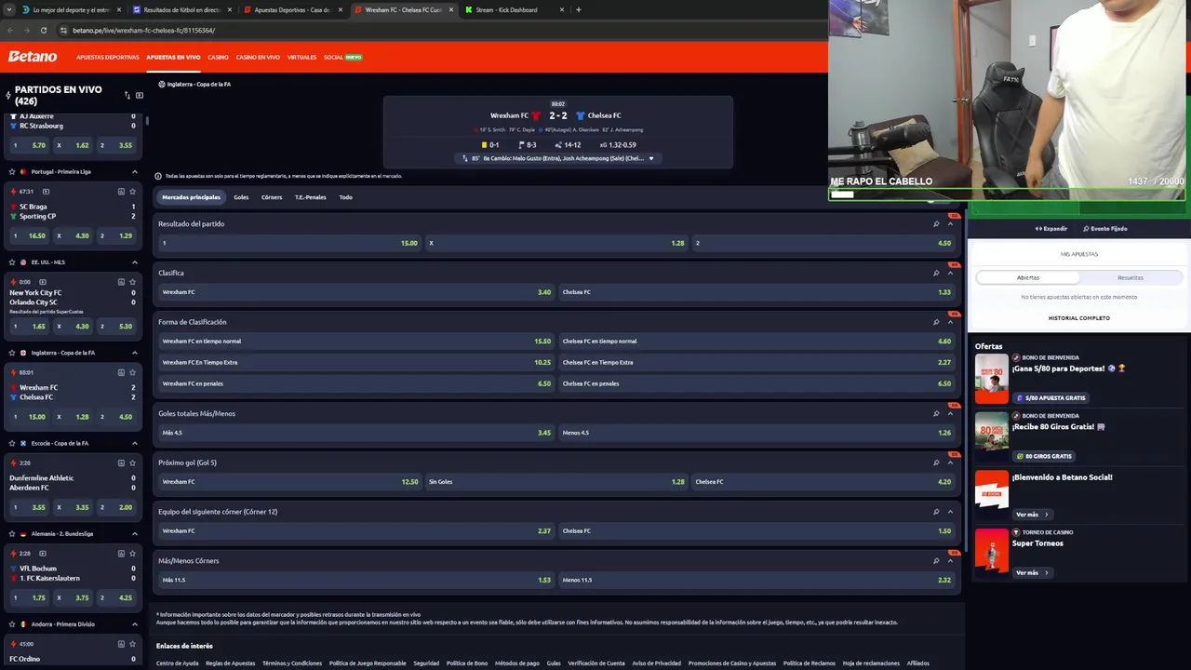This screenshot has height=670, width=1191.
Task: Open stats icon for New York City match
Action: click(121, 281)
